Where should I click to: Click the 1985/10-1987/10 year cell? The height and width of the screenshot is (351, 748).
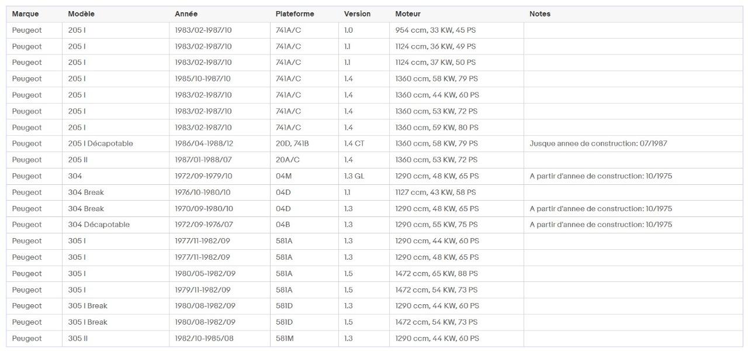pos(203,78)
